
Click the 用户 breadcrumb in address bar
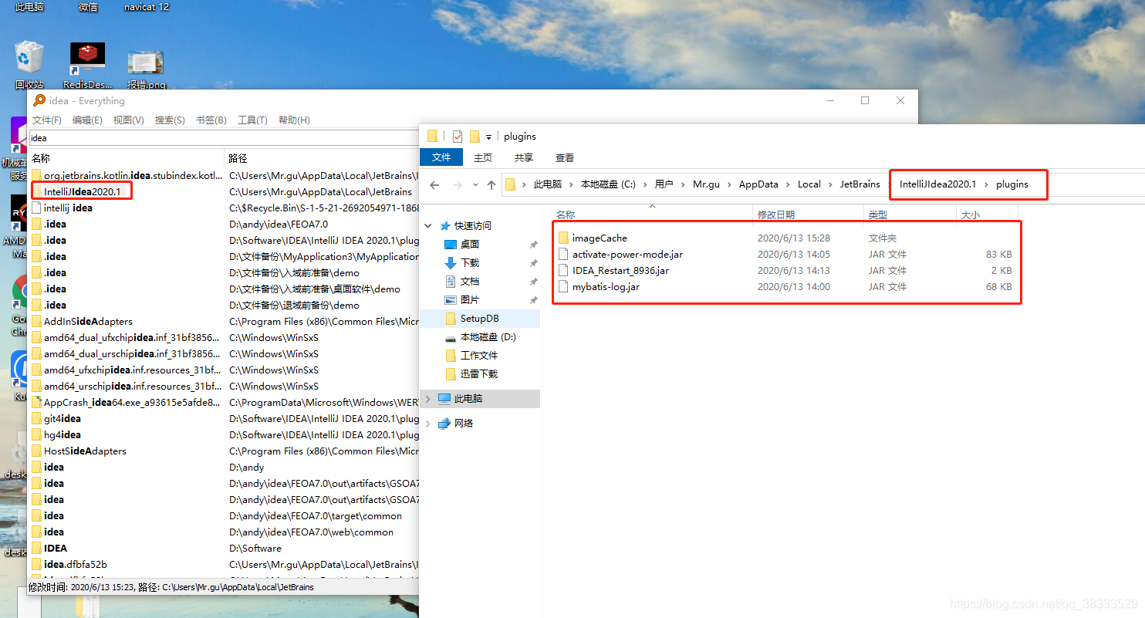[664, 184]
